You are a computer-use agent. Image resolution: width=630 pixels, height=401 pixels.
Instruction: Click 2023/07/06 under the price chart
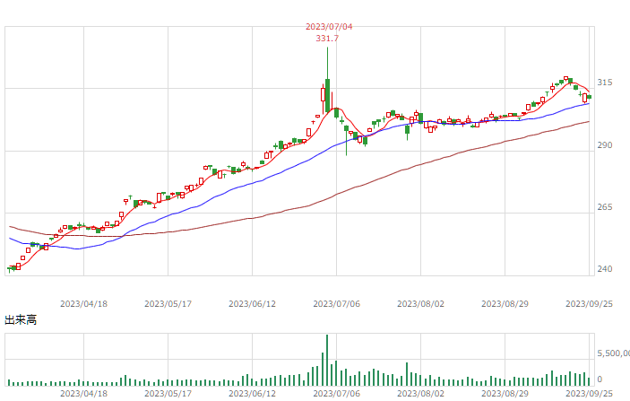point(337,304)
